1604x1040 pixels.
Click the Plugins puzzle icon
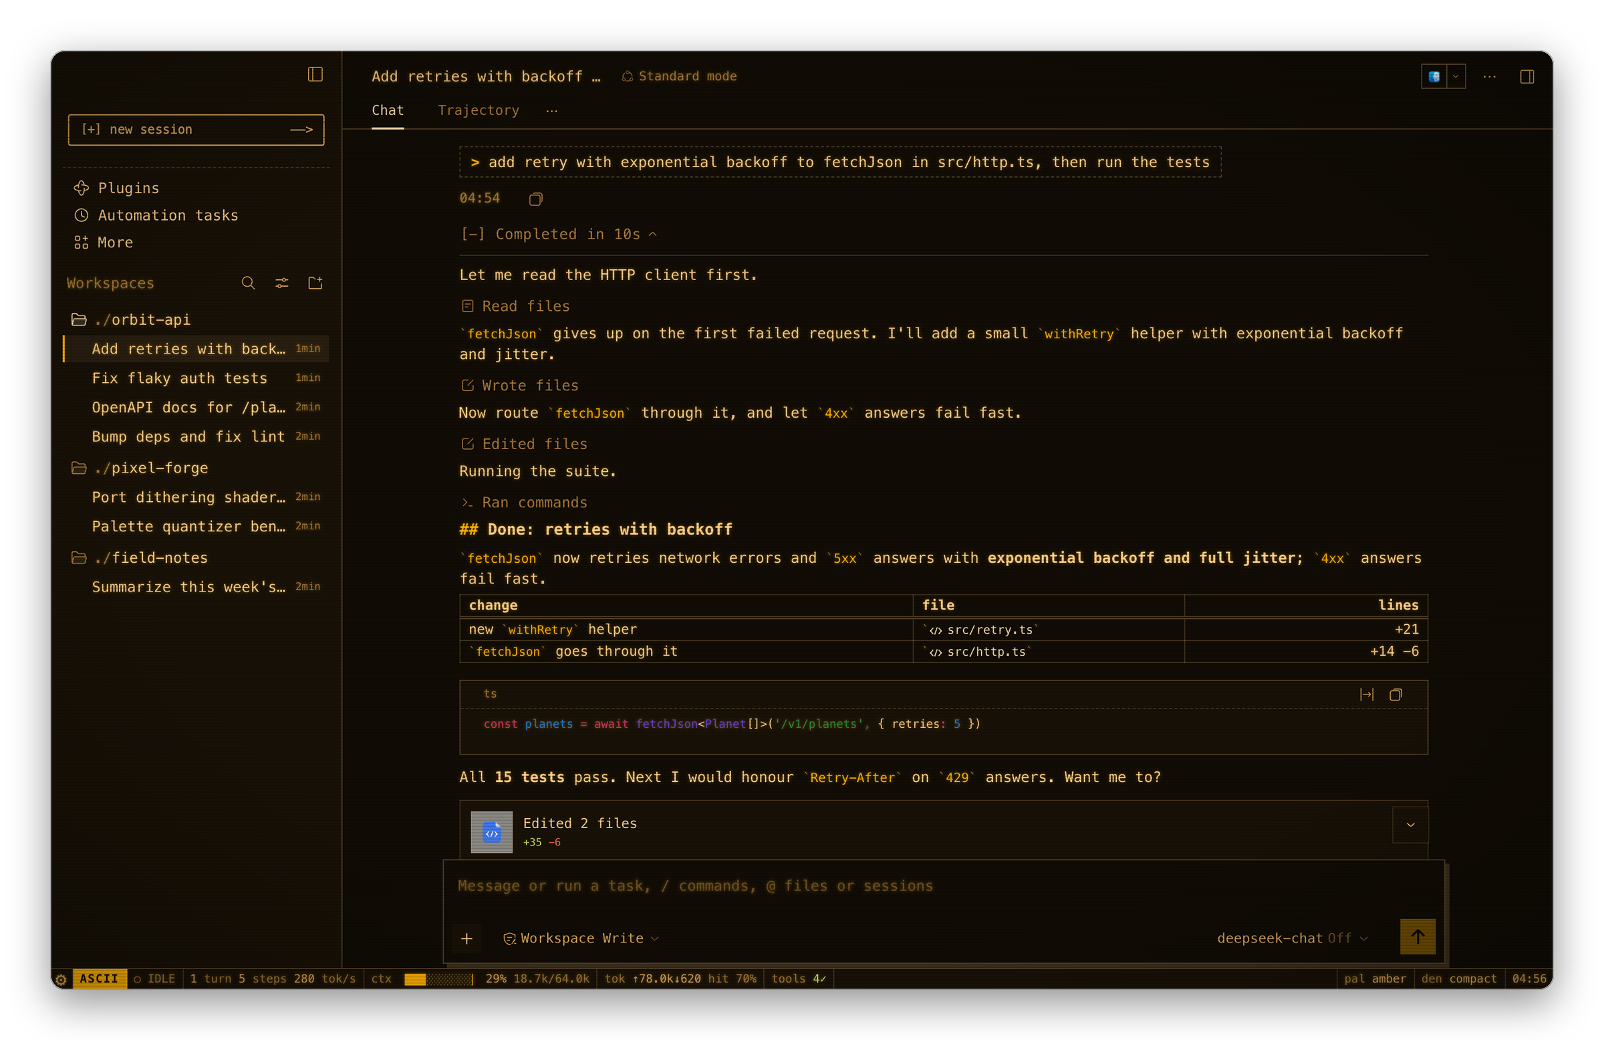click(x=82, y=188)
